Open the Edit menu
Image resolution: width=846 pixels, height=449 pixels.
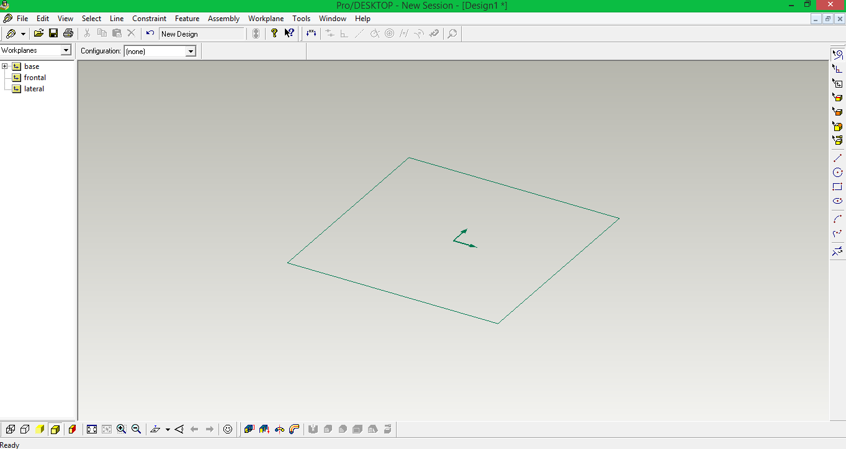pos(43,19)
